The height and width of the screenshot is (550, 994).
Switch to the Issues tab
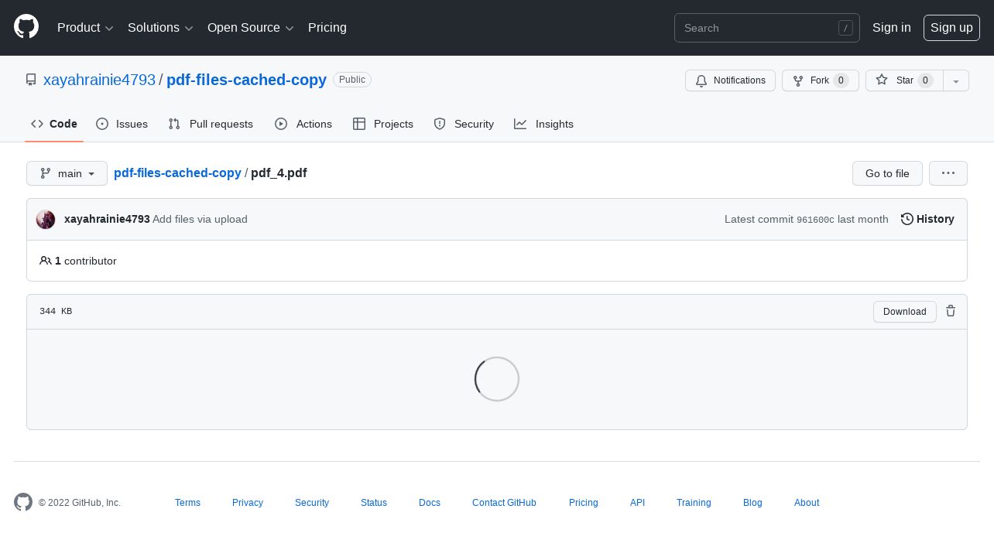[x=122, y=124]
